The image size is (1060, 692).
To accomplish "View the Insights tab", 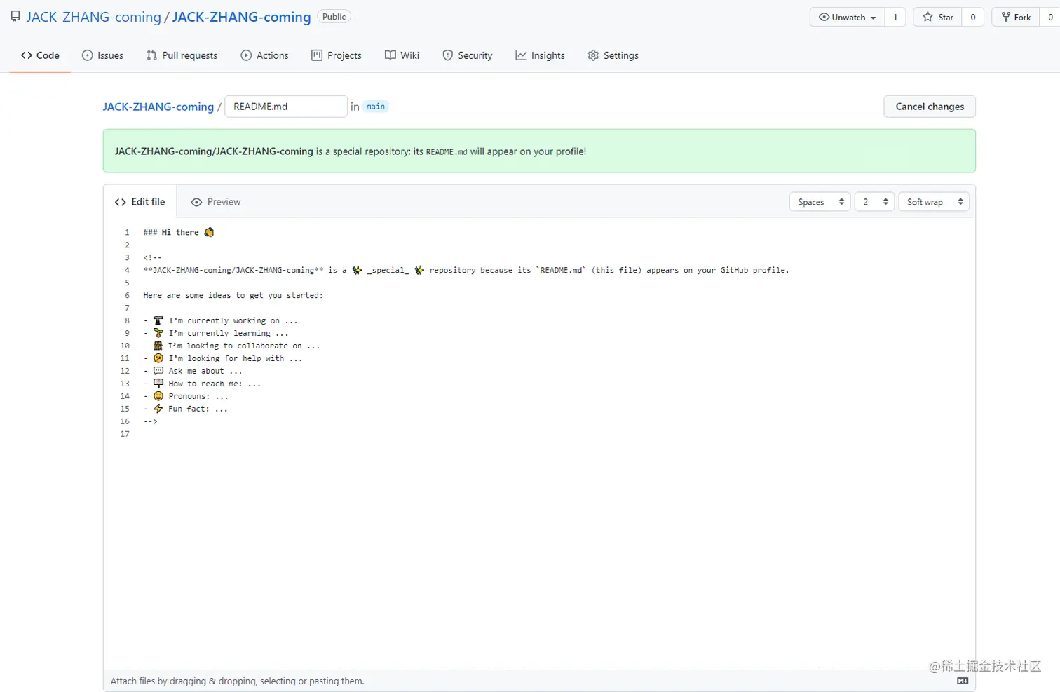I will click(x=540, y=55).
